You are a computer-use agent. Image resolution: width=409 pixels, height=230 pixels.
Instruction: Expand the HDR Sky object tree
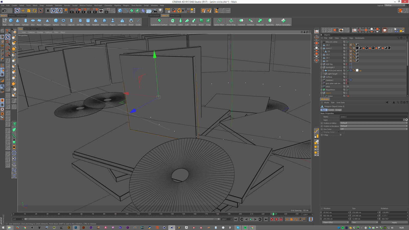322,64
